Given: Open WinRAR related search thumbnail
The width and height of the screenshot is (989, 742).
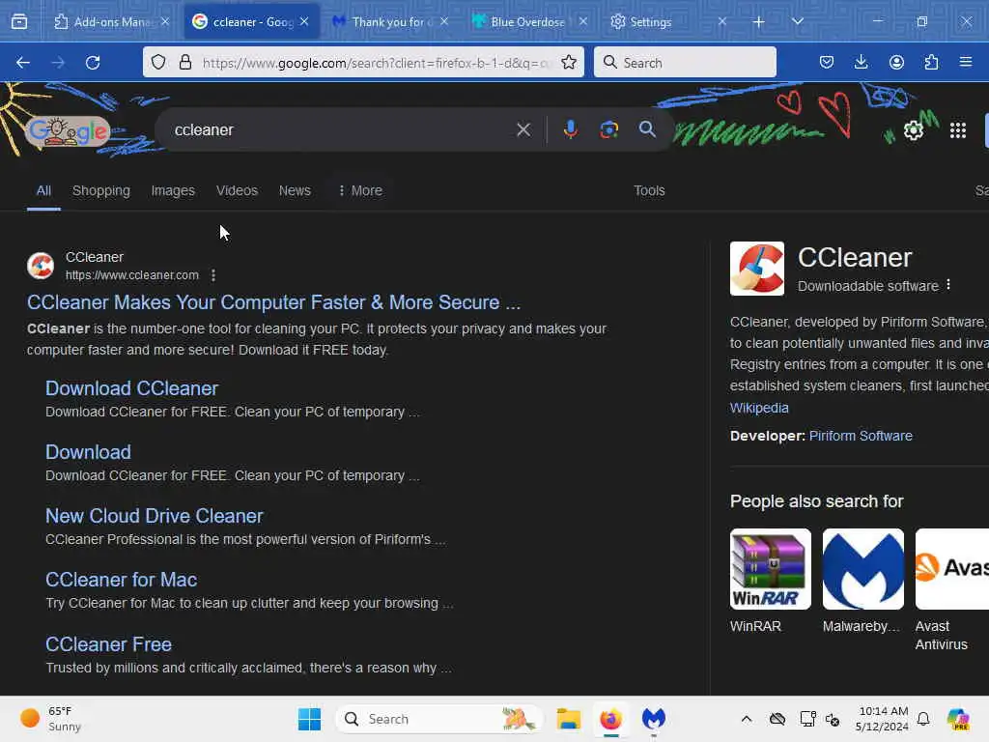Looking at the screenshot, I should (770, 569).
